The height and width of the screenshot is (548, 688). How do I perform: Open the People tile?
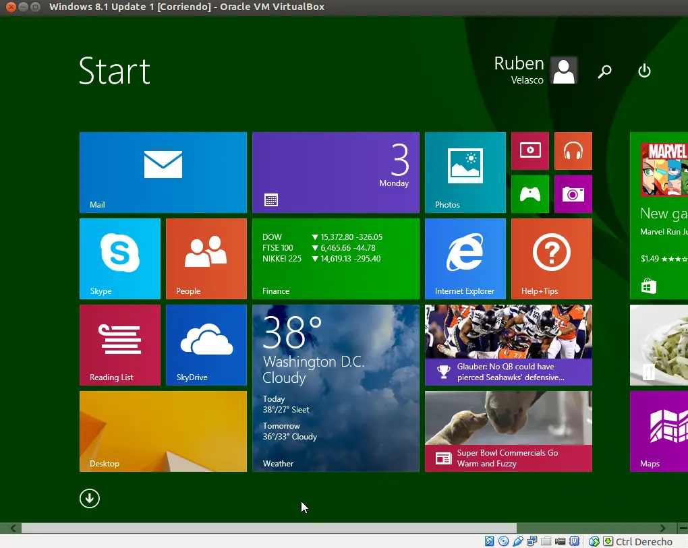click(x=206, y=259)
